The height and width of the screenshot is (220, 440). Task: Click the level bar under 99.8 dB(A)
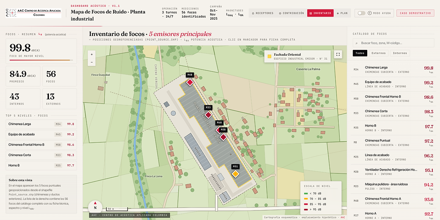point(41,60)
